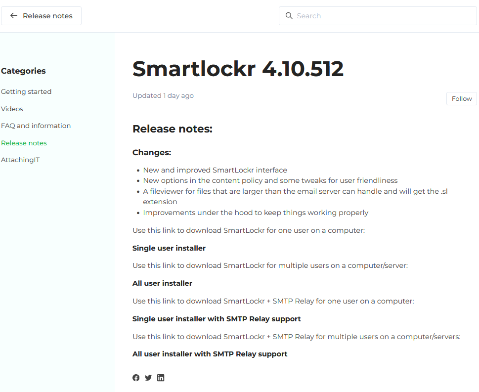Image resolution: width=479 pixels, height=392 pixels.
Task: Click the 'New options in the content policy' bullet
Action: click(x=270, y=180)
